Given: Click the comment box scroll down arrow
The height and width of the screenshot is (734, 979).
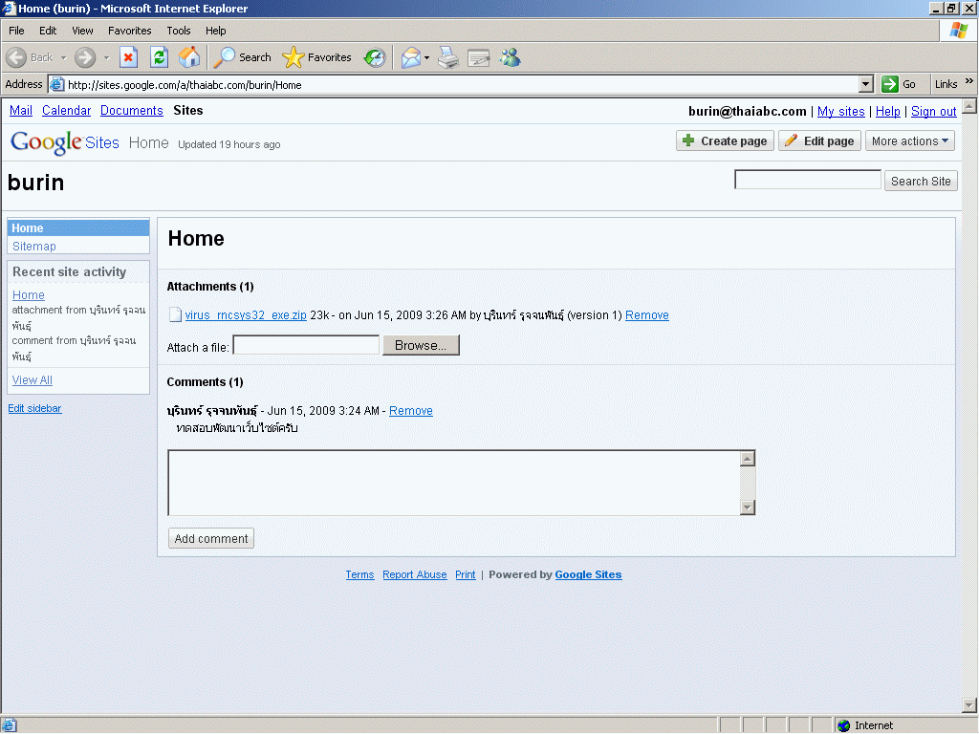Looking at the screenshot, I should point(748,507).
